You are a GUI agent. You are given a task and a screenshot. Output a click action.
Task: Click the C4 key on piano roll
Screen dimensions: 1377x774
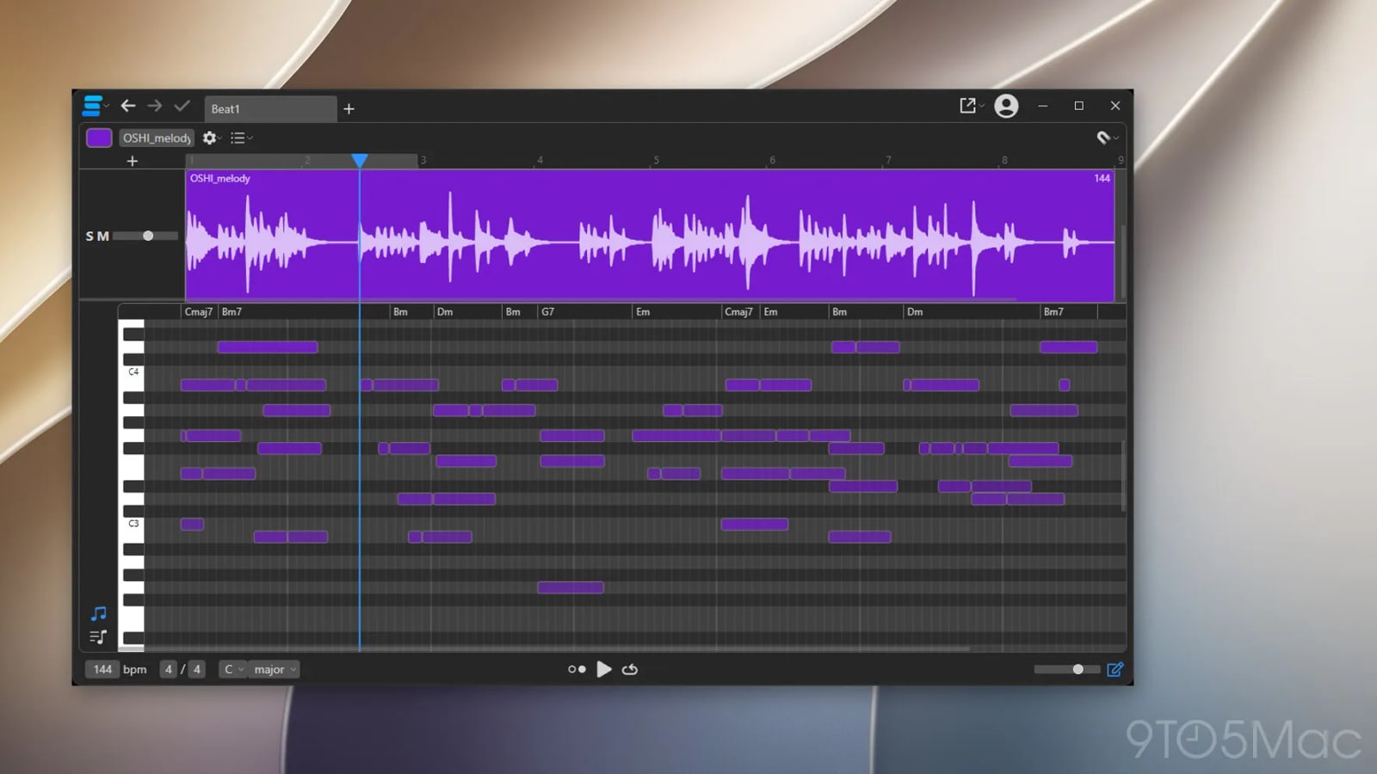(133, 372)
